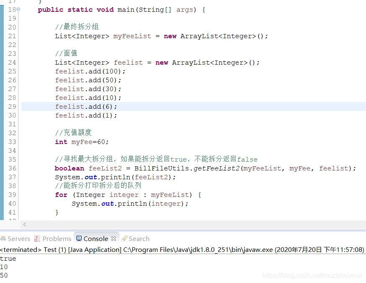Click the closing brace on line 41

(x=57, y=212)
